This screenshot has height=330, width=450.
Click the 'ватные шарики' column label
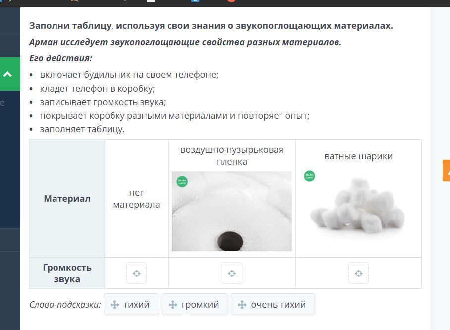click(358, 156)
